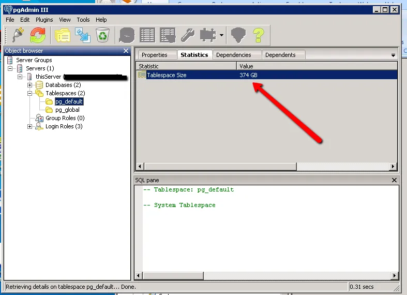The width and height of the screenshot is (407, 295).
Task: Select Login Roles (3) label
Action: click(64, 126)
